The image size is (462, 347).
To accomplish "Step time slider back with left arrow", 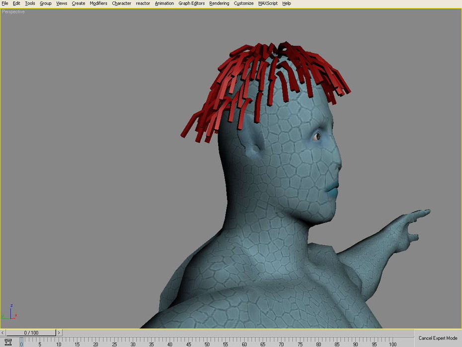I will 2,333.
